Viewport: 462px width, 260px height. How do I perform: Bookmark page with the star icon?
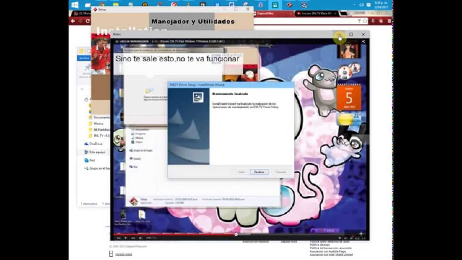[x=365, y=21]
